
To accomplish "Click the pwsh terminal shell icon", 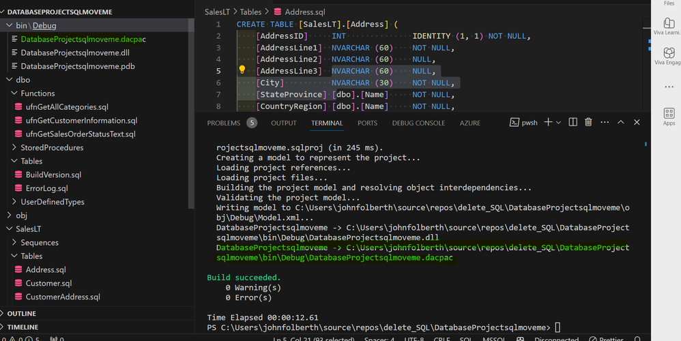I will click(x=515, y=123).
